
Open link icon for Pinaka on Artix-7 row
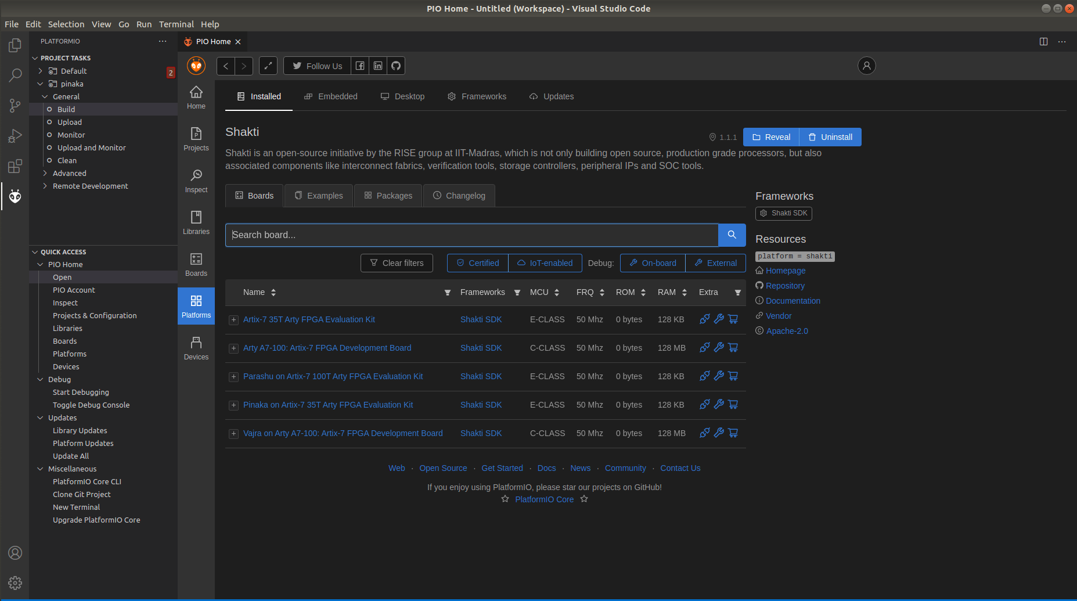705,405
